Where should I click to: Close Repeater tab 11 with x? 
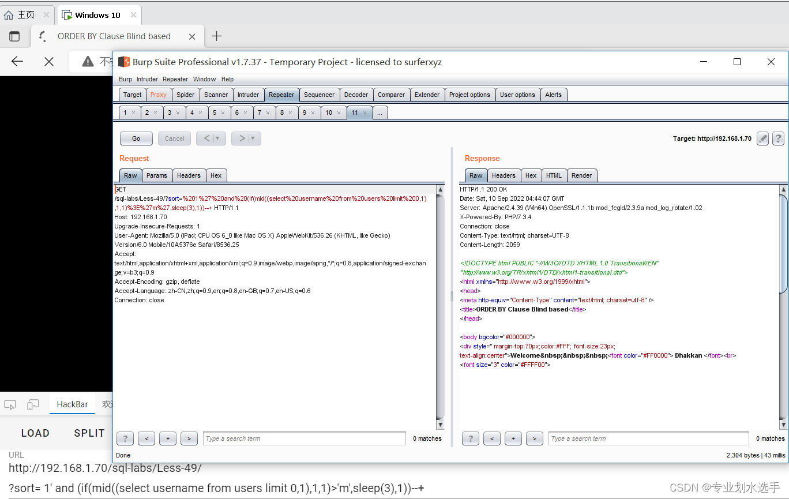point(365,112)
